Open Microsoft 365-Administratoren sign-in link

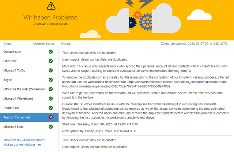(24, 142)
